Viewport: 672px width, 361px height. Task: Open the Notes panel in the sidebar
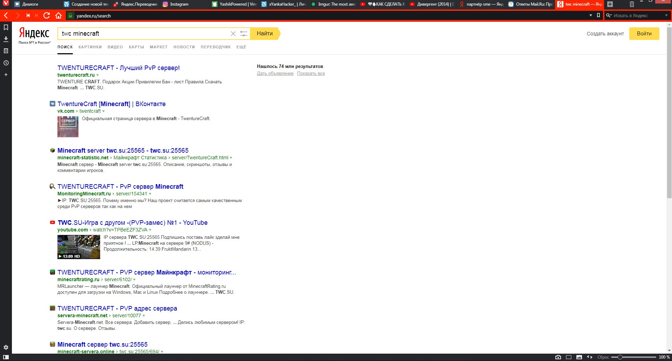[x=6, y=51]
